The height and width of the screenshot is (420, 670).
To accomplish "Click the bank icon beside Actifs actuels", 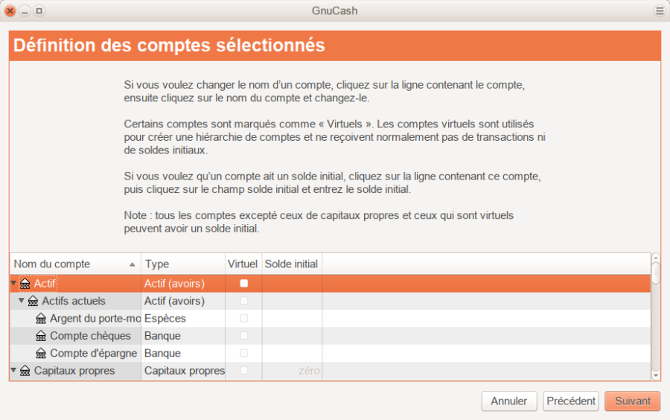I will click(33, 301).
